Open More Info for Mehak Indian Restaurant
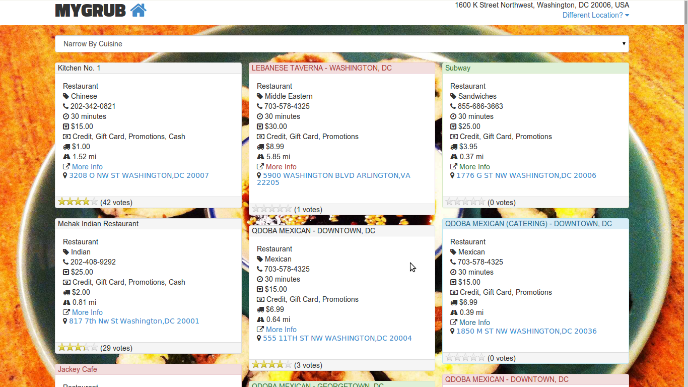 [87, 312]
